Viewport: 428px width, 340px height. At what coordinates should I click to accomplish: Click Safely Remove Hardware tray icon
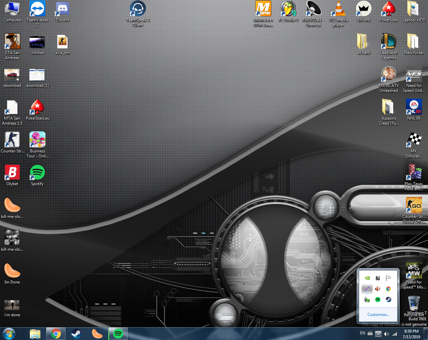pyautogui.click(x=367, y=300)
